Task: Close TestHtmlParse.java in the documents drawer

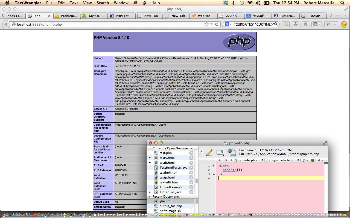Action: click(x=191, y=168)
